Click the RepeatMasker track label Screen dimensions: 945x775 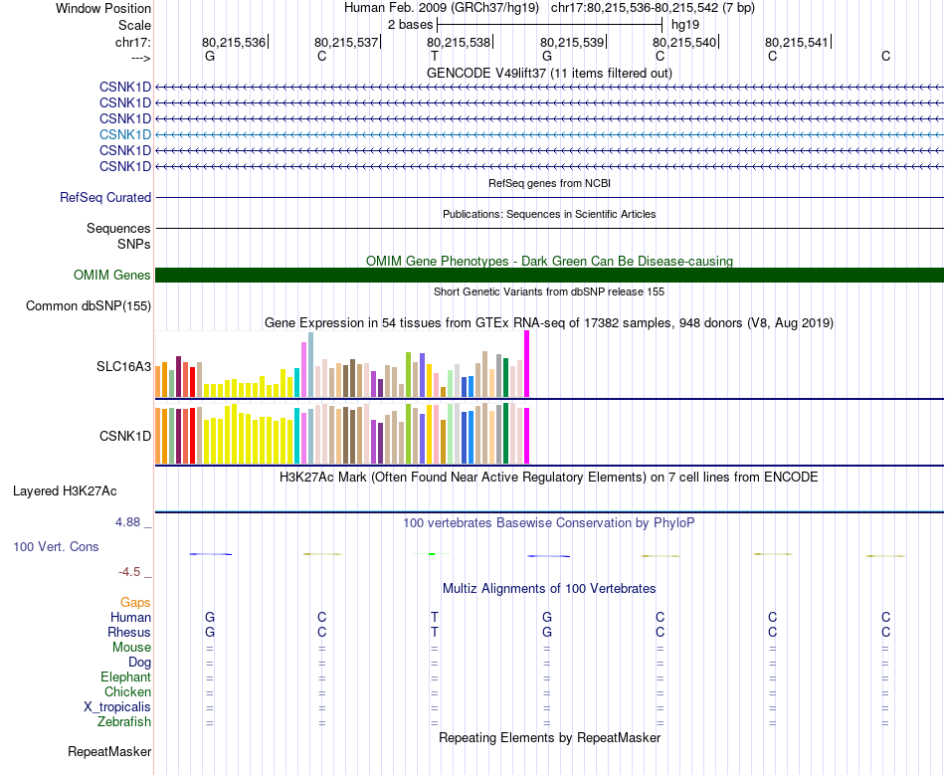tap(109, 751)
